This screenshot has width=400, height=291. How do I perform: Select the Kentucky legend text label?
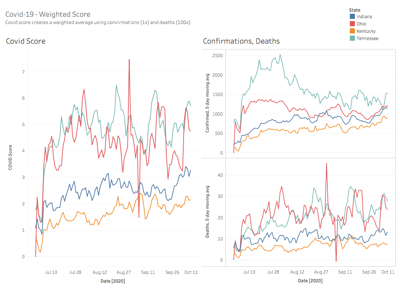(366, 31)
